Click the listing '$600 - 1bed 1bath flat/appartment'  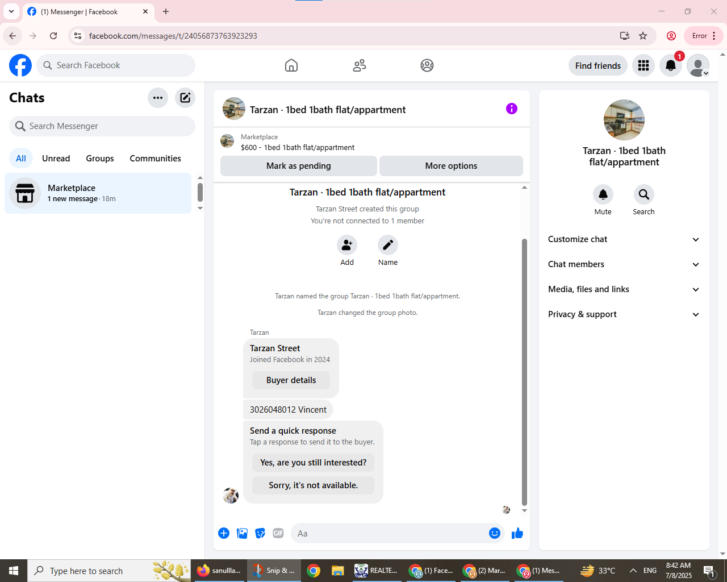(298, 147)
